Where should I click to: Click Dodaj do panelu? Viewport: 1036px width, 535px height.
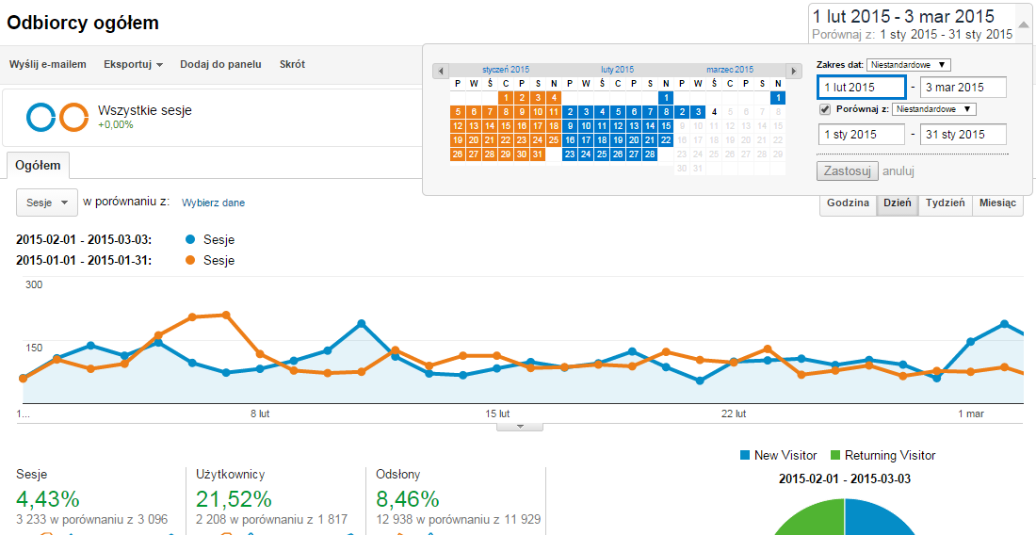(220, 64)
